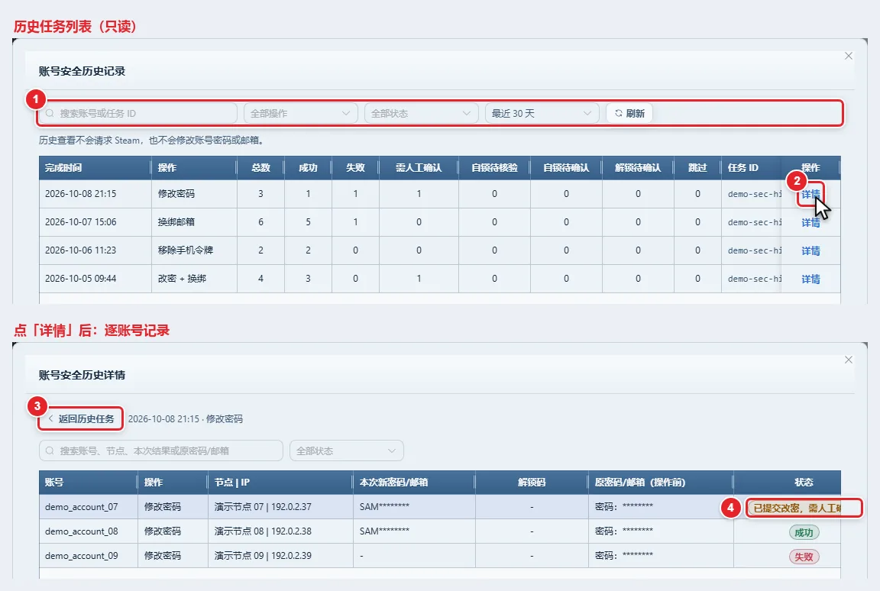
Task: Click the 节点 | IP column header
Action: click(x=280, y=483)
